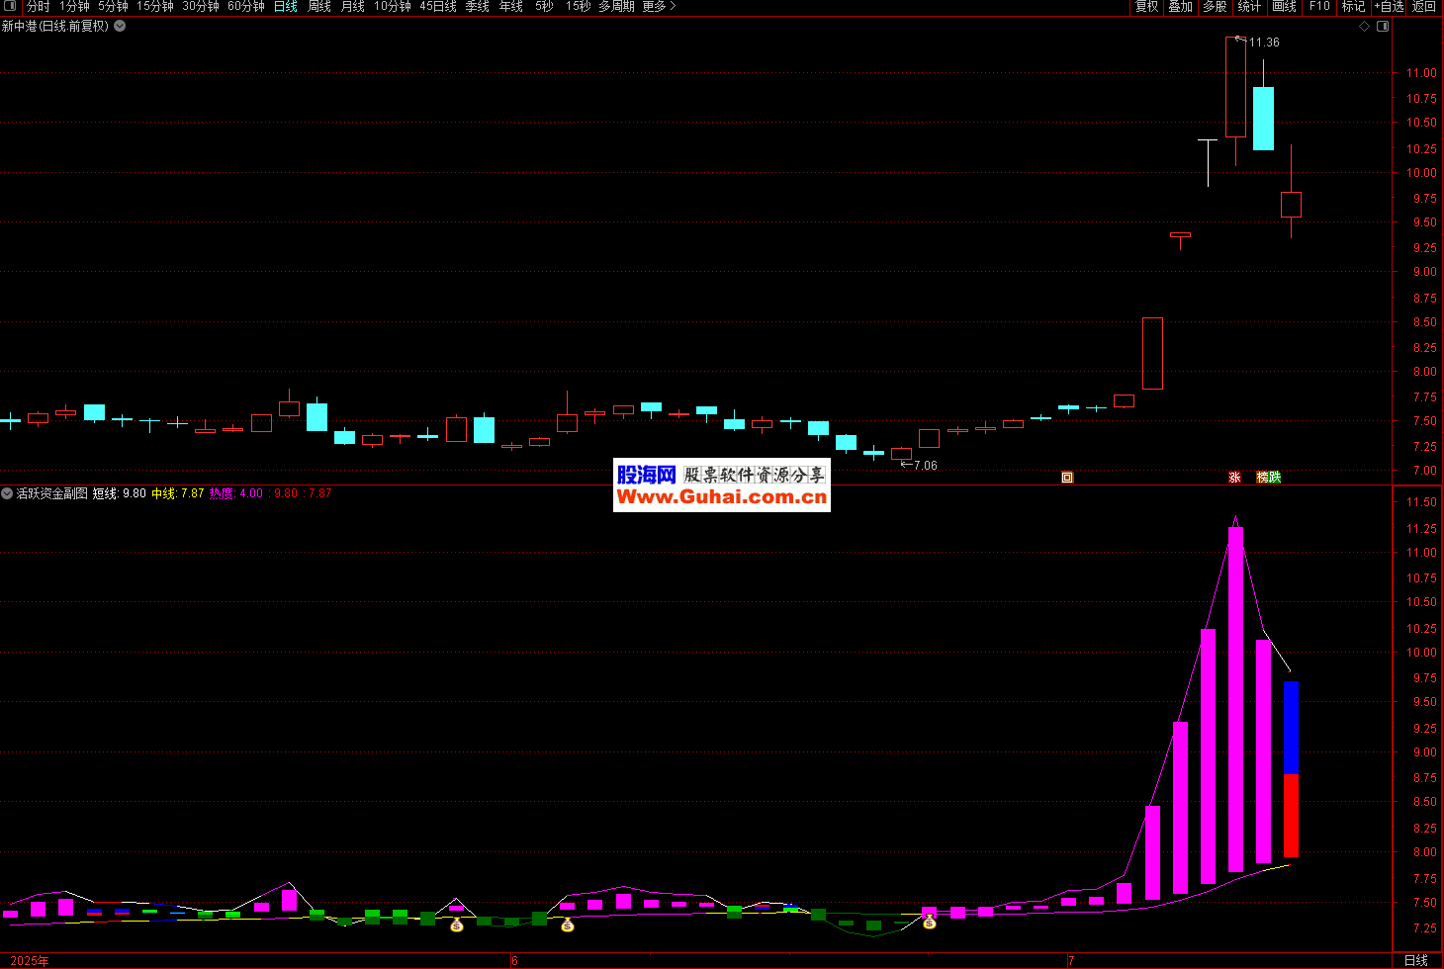The width and height of the screenshot is (1444, 969).
Task: Expand the 更多 periods menu
Action: pos(659,7)
